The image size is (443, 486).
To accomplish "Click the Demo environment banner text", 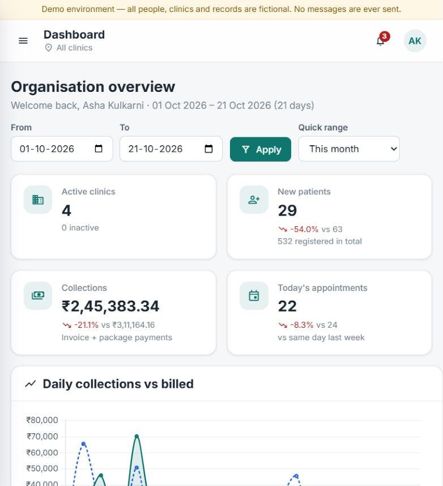I will pos(221,9).
